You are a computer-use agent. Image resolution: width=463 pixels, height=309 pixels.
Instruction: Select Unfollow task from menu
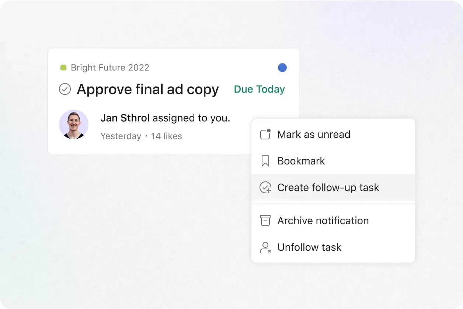point(333,247)
